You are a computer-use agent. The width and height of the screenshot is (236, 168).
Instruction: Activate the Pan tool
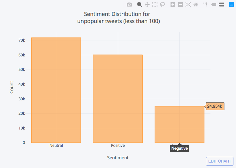[x=147, y=4]
